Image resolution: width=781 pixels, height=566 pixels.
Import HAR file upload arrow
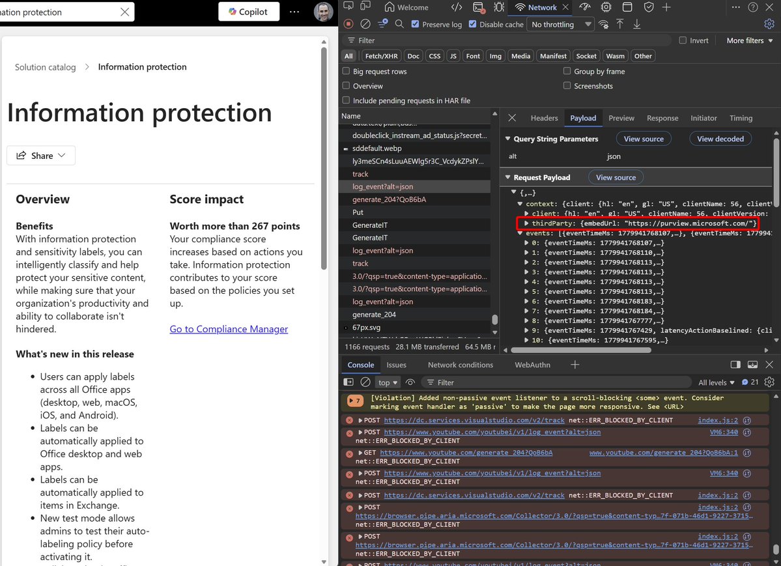620,24
